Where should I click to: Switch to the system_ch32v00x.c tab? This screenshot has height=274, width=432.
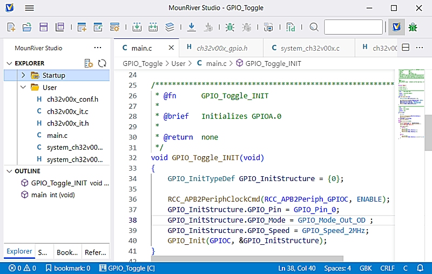tap(309, 48)
